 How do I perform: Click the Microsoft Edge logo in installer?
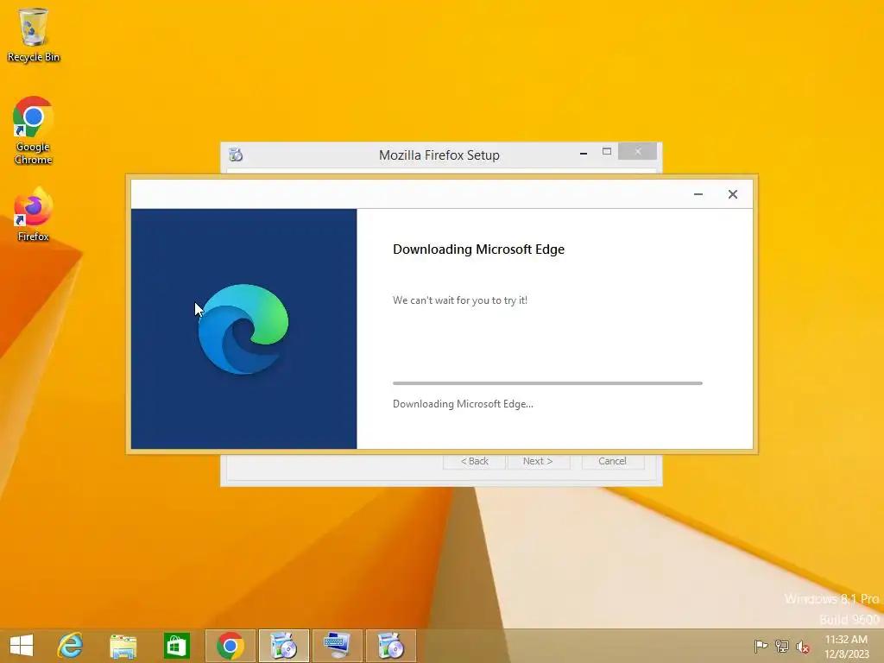pos(243,329)
